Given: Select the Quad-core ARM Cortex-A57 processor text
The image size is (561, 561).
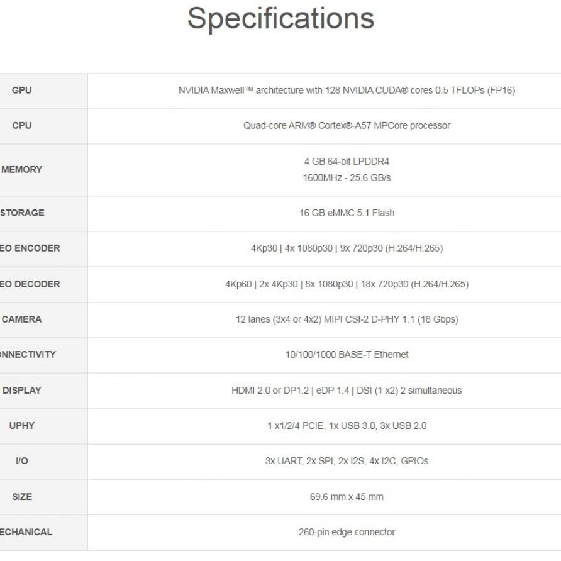Looking at the screenshot, I should (x=347, y=126).
